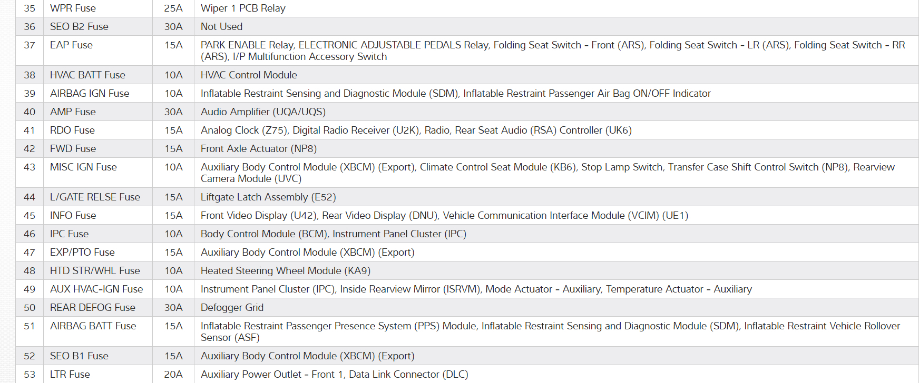
Task: Select Heated Steering Wheel Module (KA9) text
Action: [285, 271]
